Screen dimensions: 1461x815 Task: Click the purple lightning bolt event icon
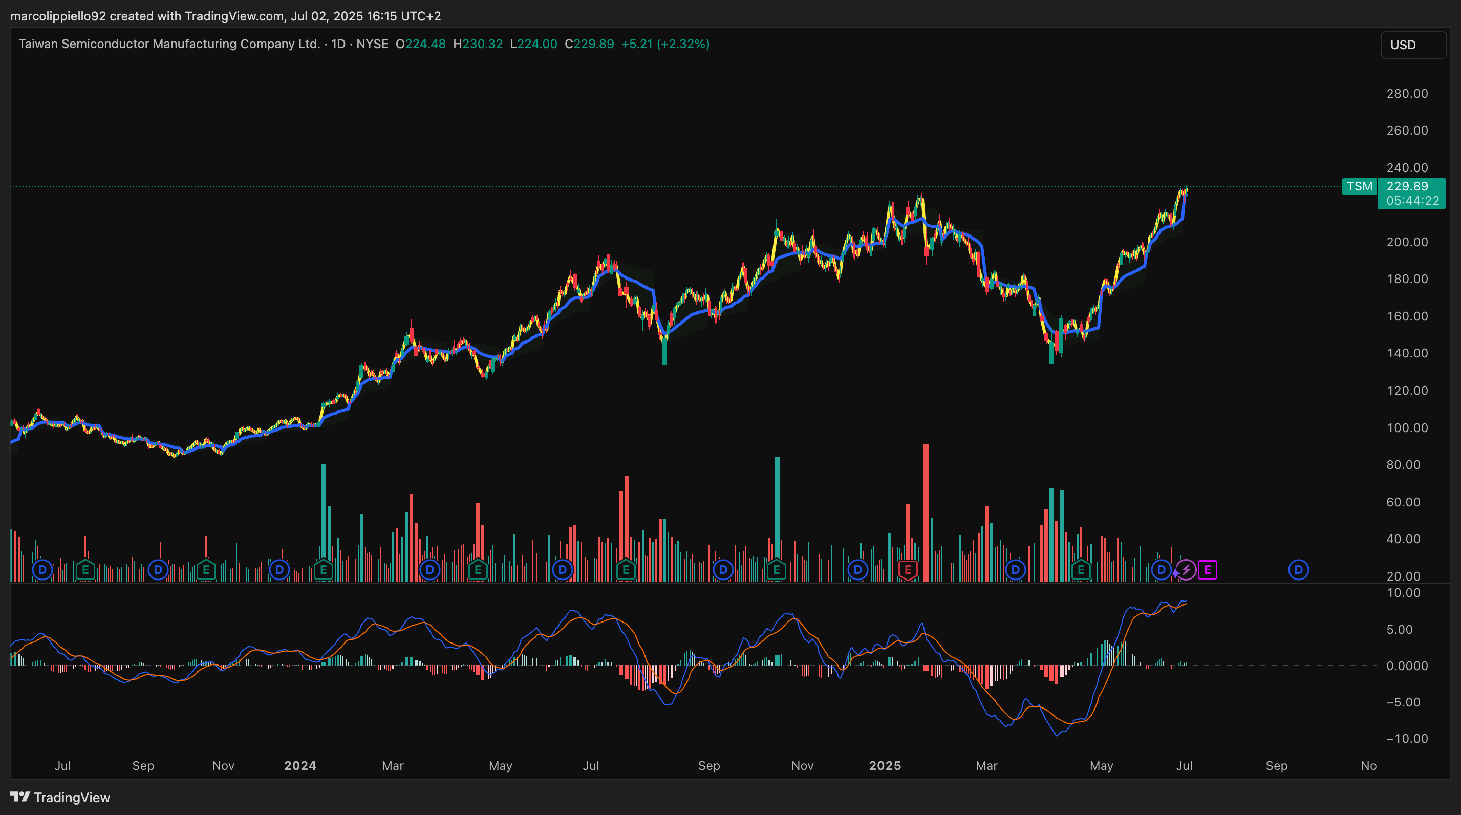pos(1186,569)
